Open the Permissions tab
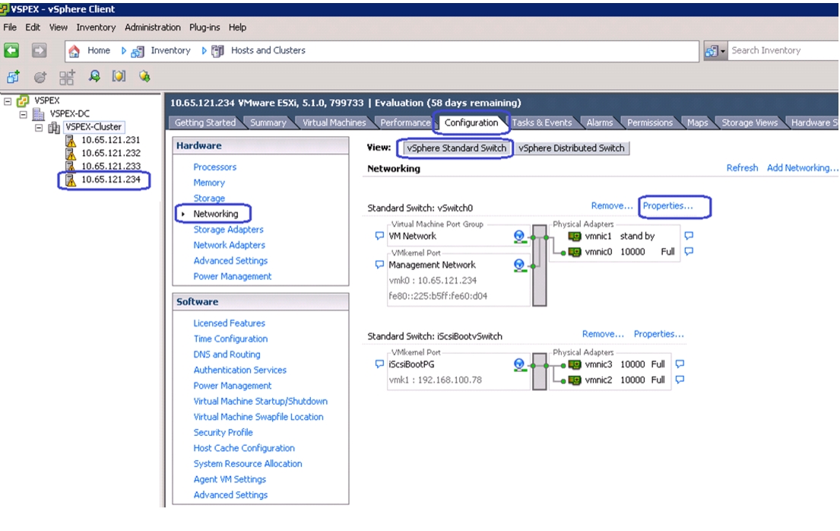840x531 pixels. pos(650,122)
